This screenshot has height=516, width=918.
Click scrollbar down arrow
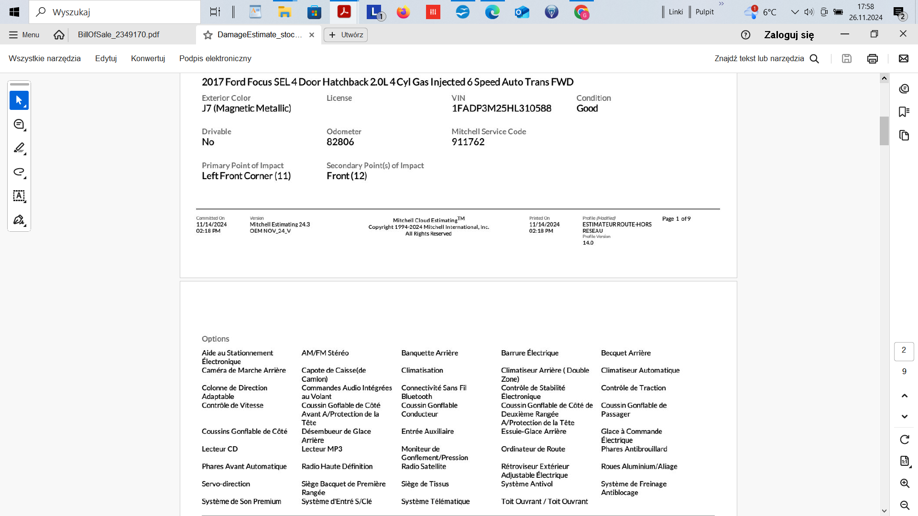884,511
